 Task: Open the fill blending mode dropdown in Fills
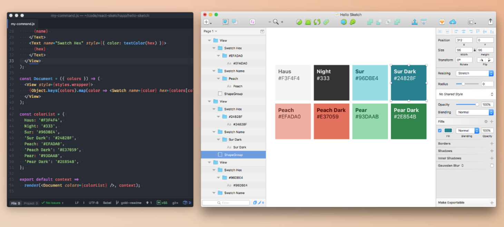pyautogui.click(x=467, y=131)
